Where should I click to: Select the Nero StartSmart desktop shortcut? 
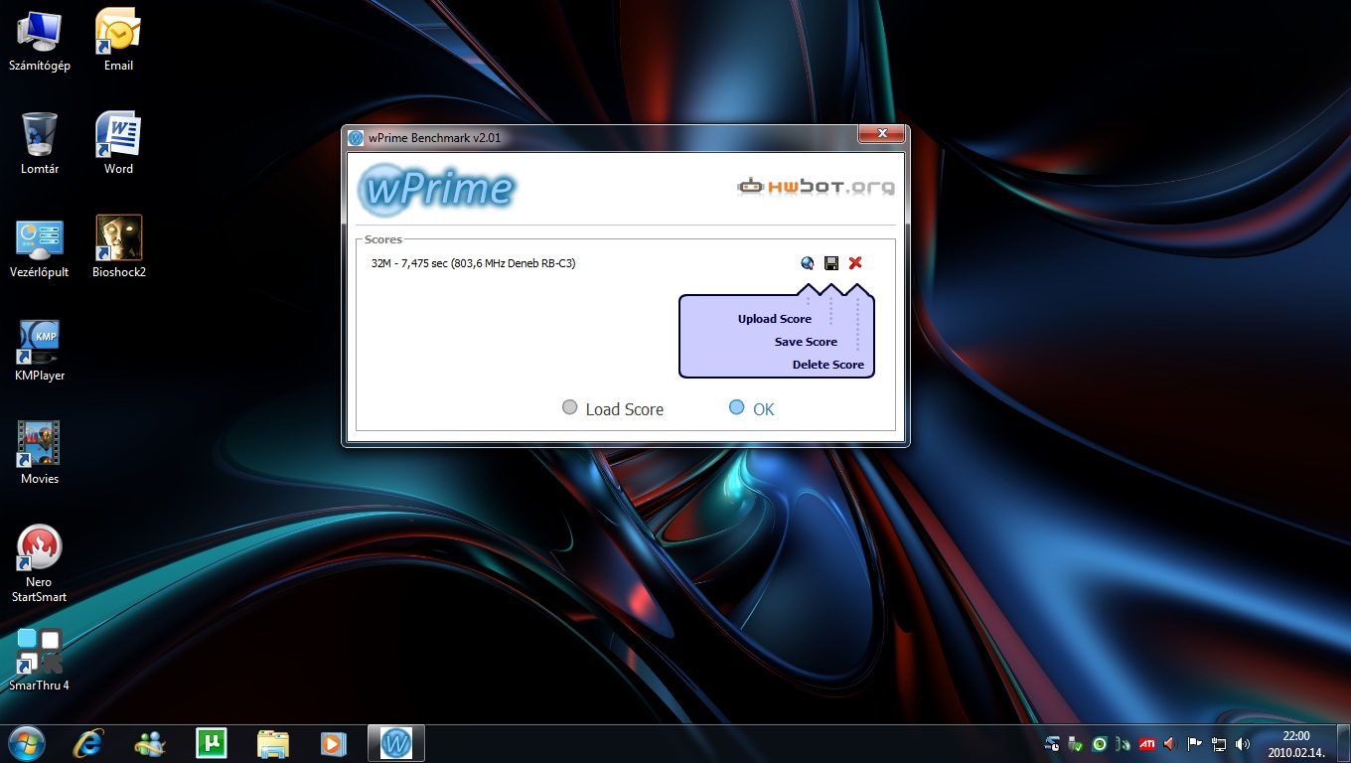pyautogui.click(x=40, y=564)
